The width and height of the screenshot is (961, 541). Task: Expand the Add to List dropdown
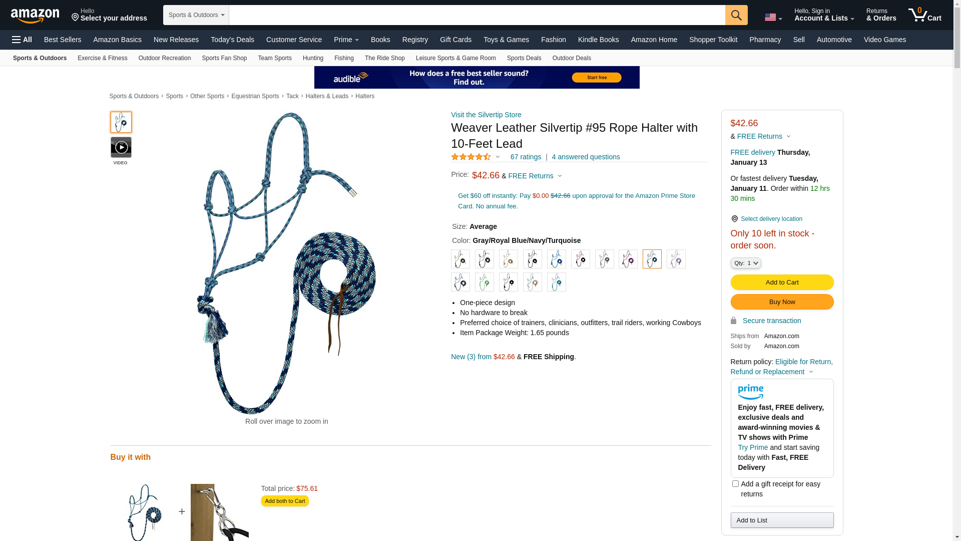pyautogui.click(x=782, y=520)
